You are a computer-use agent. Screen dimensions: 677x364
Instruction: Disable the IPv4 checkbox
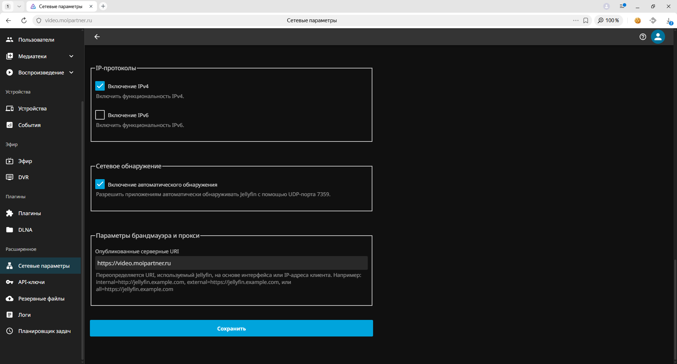pyautogui.click(x=100, y=86)
